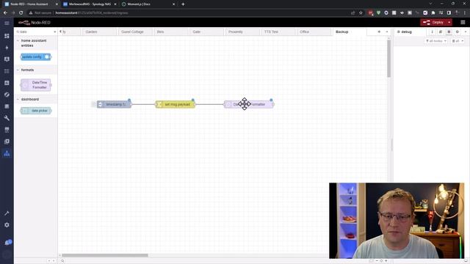Open Developer Tools hammer icon in sidebar
Viewport: 470px width, 264px height.
[x=7, y=213]
